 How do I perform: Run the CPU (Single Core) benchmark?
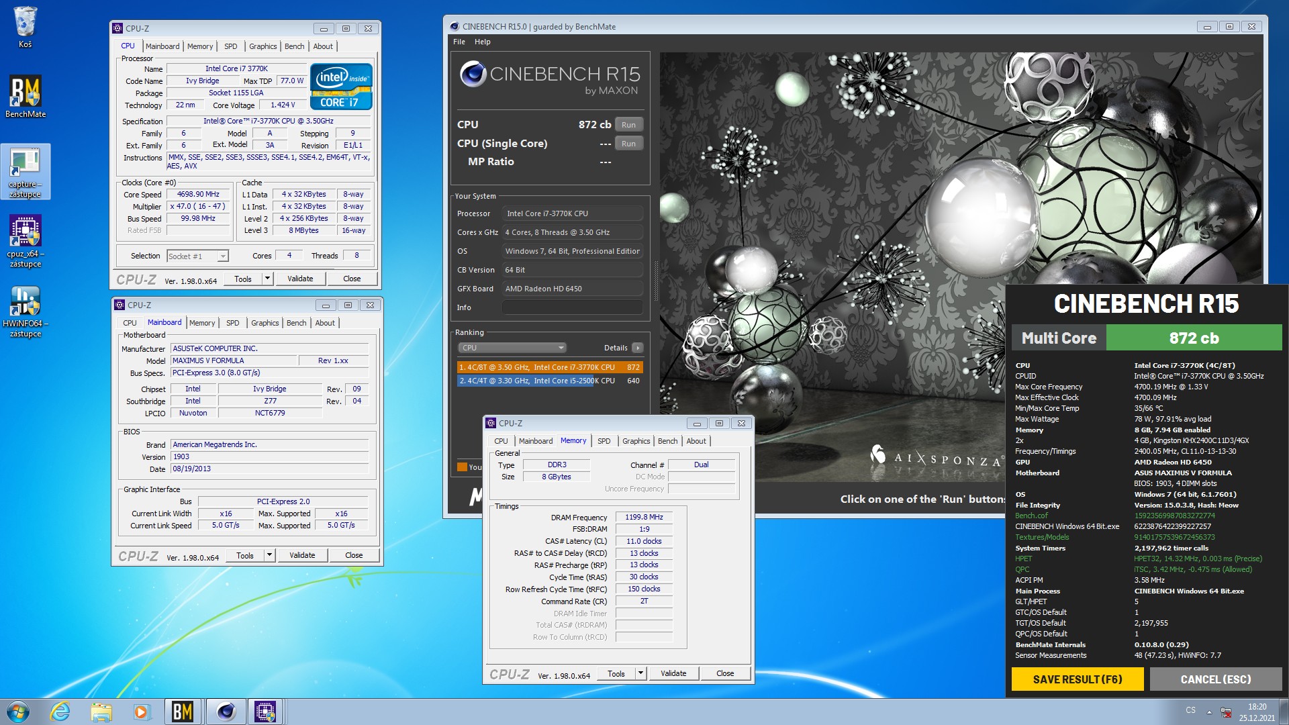coord(628,144)
